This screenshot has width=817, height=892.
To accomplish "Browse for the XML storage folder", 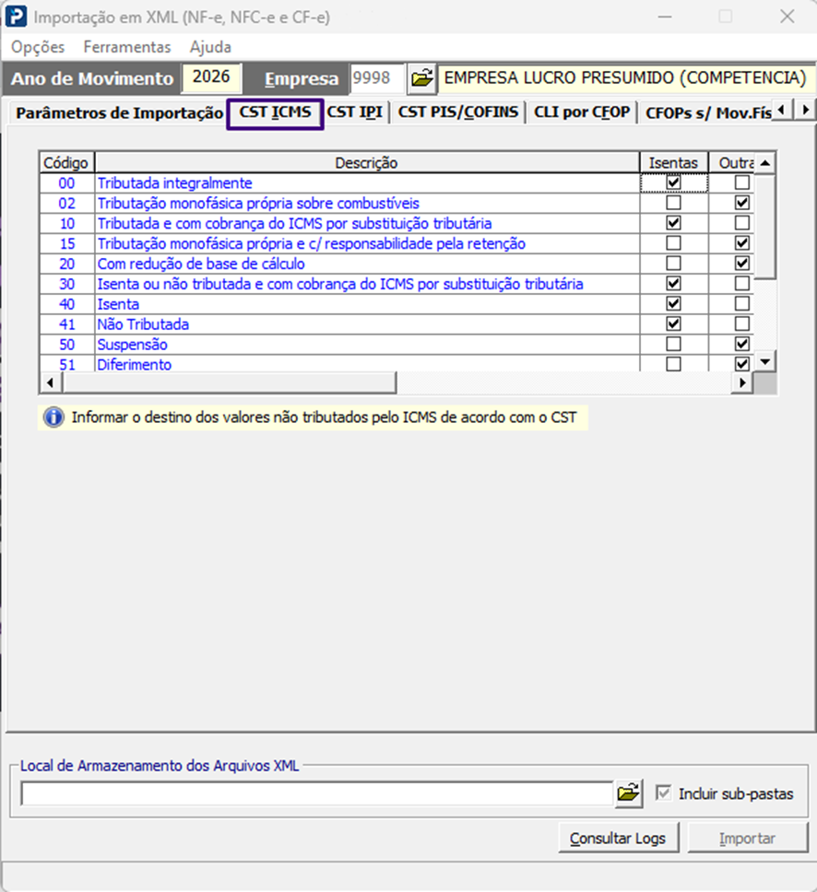I will point(629,792).
